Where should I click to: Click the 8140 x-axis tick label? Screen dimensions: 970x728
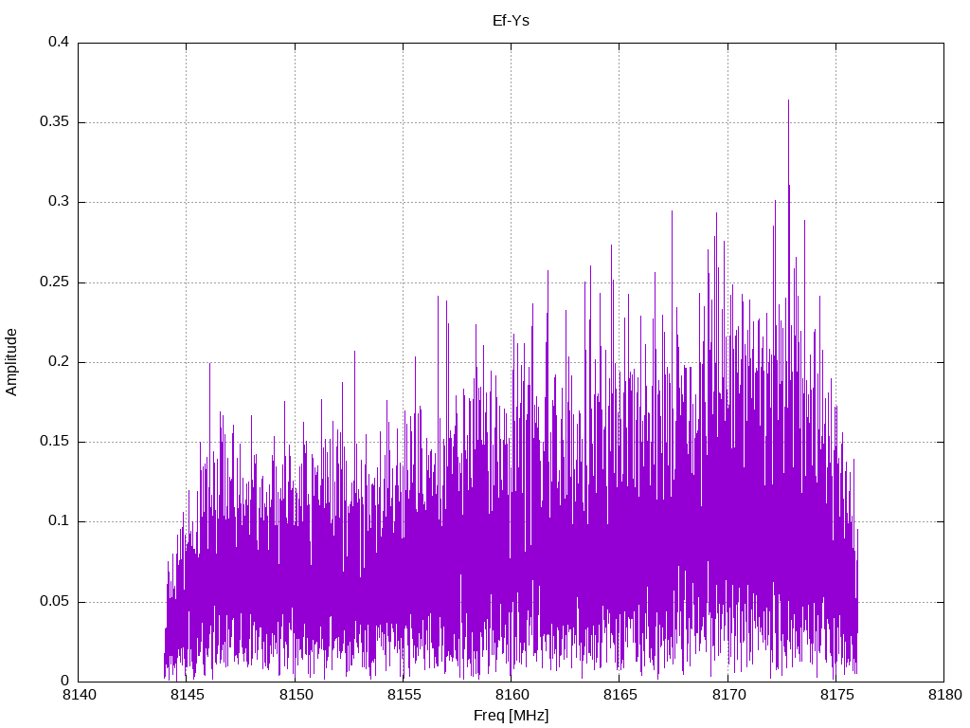(80, 695)
